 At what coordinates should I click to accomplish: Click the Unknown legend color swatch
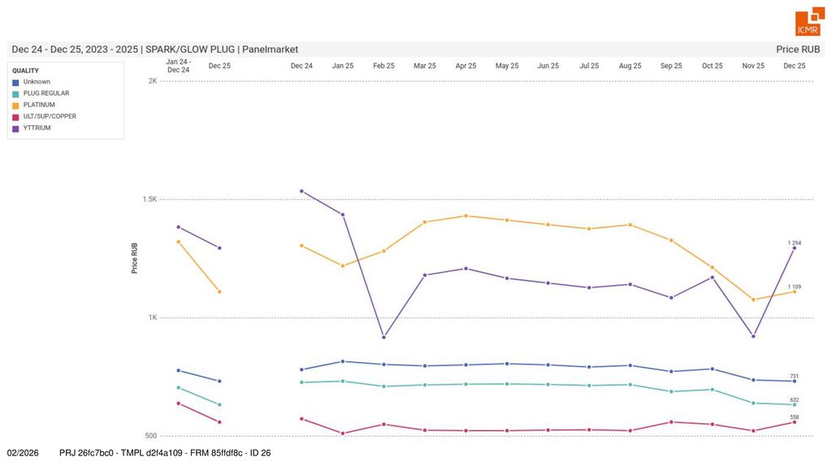[x=15, y=82]
